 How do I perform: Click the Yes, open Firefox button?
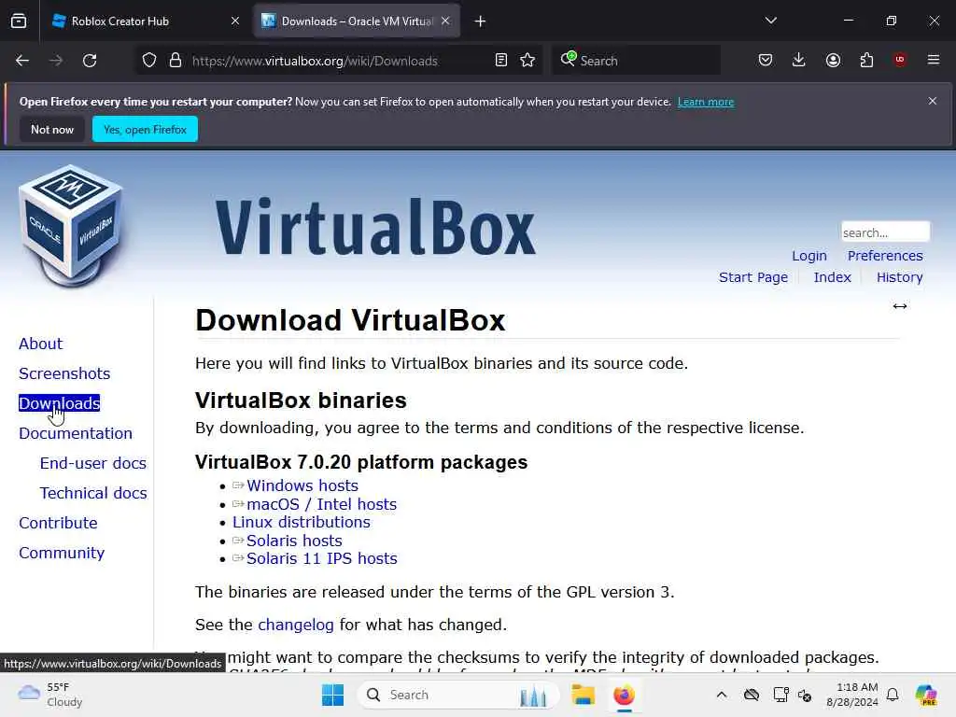point(145,129)
